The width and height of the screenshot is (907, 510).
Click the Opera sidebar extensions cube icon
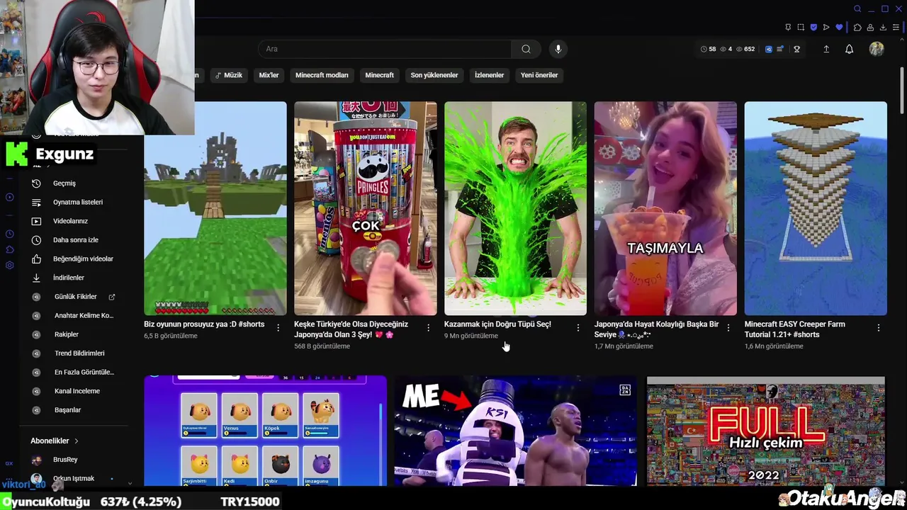click(9, 249)
